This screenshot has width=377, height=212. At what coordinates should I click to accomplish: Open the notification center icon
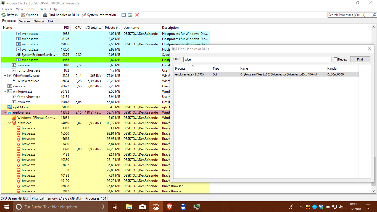pos(368,207)
